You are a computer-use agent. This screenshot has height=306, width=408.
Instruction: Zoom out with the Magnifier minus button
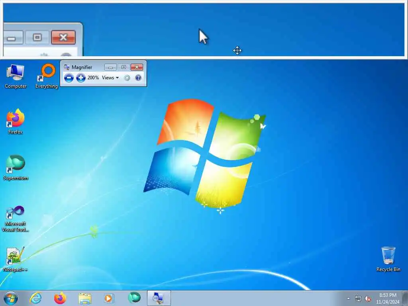coord(69,78)
